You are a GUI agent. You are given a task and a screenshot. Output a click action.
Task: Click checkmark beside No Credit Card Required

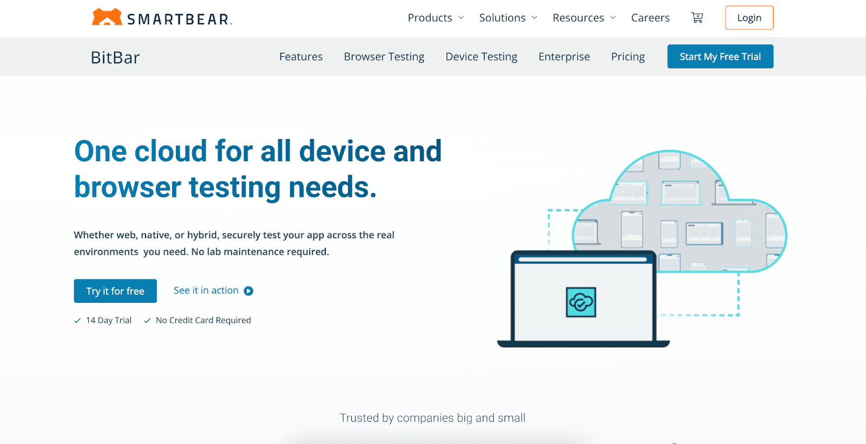coord(147,321)
